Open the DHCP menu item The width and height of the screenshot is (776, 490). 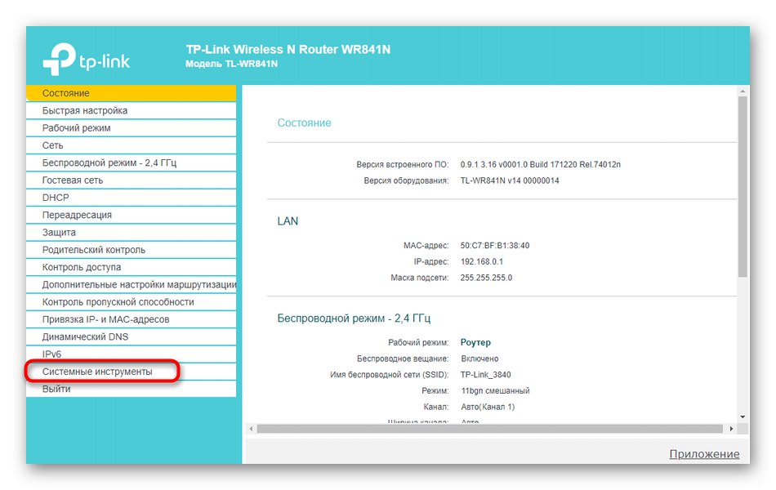pyautogui.click(x=132, y=198)
